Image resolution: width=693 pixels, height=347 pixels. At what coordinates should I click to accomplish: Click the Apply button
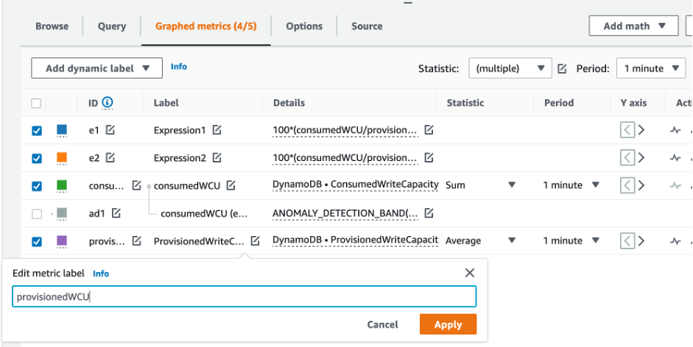448,324
